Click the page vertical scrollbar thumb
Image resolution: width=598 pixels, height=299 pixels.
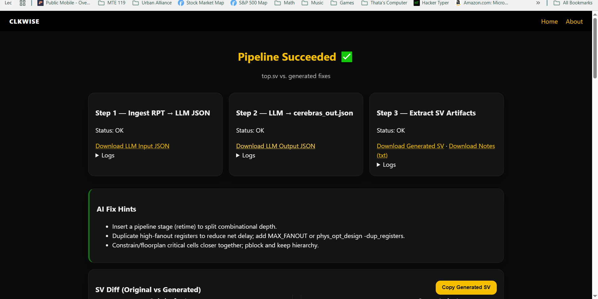point(595,48)
